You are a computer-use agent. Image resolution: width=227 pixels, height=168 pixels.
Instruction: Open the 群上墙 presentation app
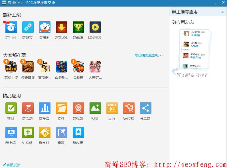(11, 132)
